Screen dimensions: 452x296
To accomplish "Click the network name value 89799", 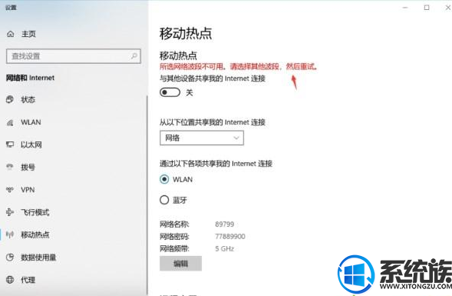I will 225,224.
